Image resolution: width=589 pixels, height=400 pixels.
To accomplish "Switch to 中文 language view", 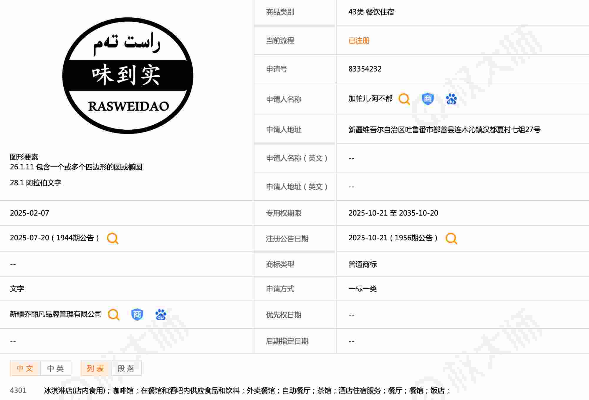I will point(25,368).
